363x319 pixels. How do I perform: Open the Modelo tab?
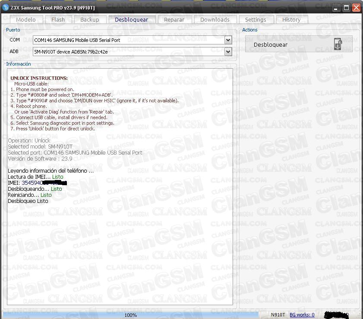pyautogui.click(x=26, y=20)
